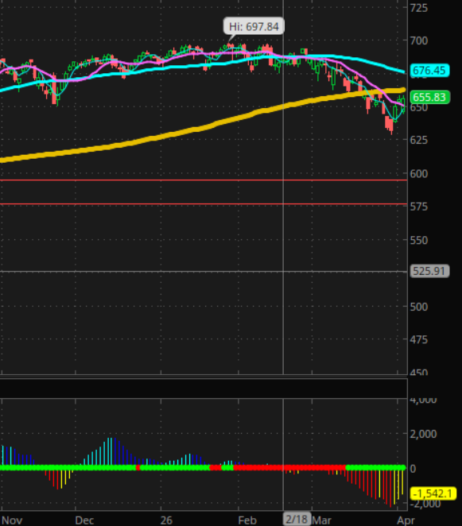This screenshot has width=462, height=526.
Task: Click the Nov label on the time axis
Action: [x=12, y=520]
